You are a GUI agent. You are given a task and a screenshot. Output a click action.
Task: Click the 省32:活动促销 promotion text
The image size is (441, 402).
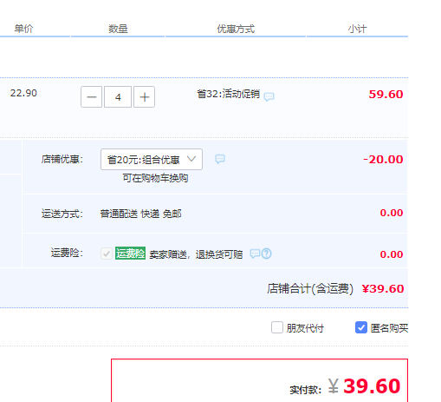pos(229,94)
